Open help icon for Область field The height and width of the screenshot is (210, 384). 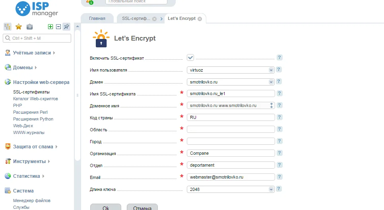[279, 129]
